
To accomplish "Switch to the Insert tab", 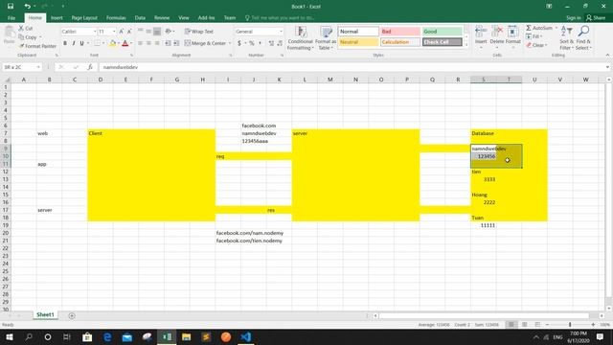I will click(57, 18).
